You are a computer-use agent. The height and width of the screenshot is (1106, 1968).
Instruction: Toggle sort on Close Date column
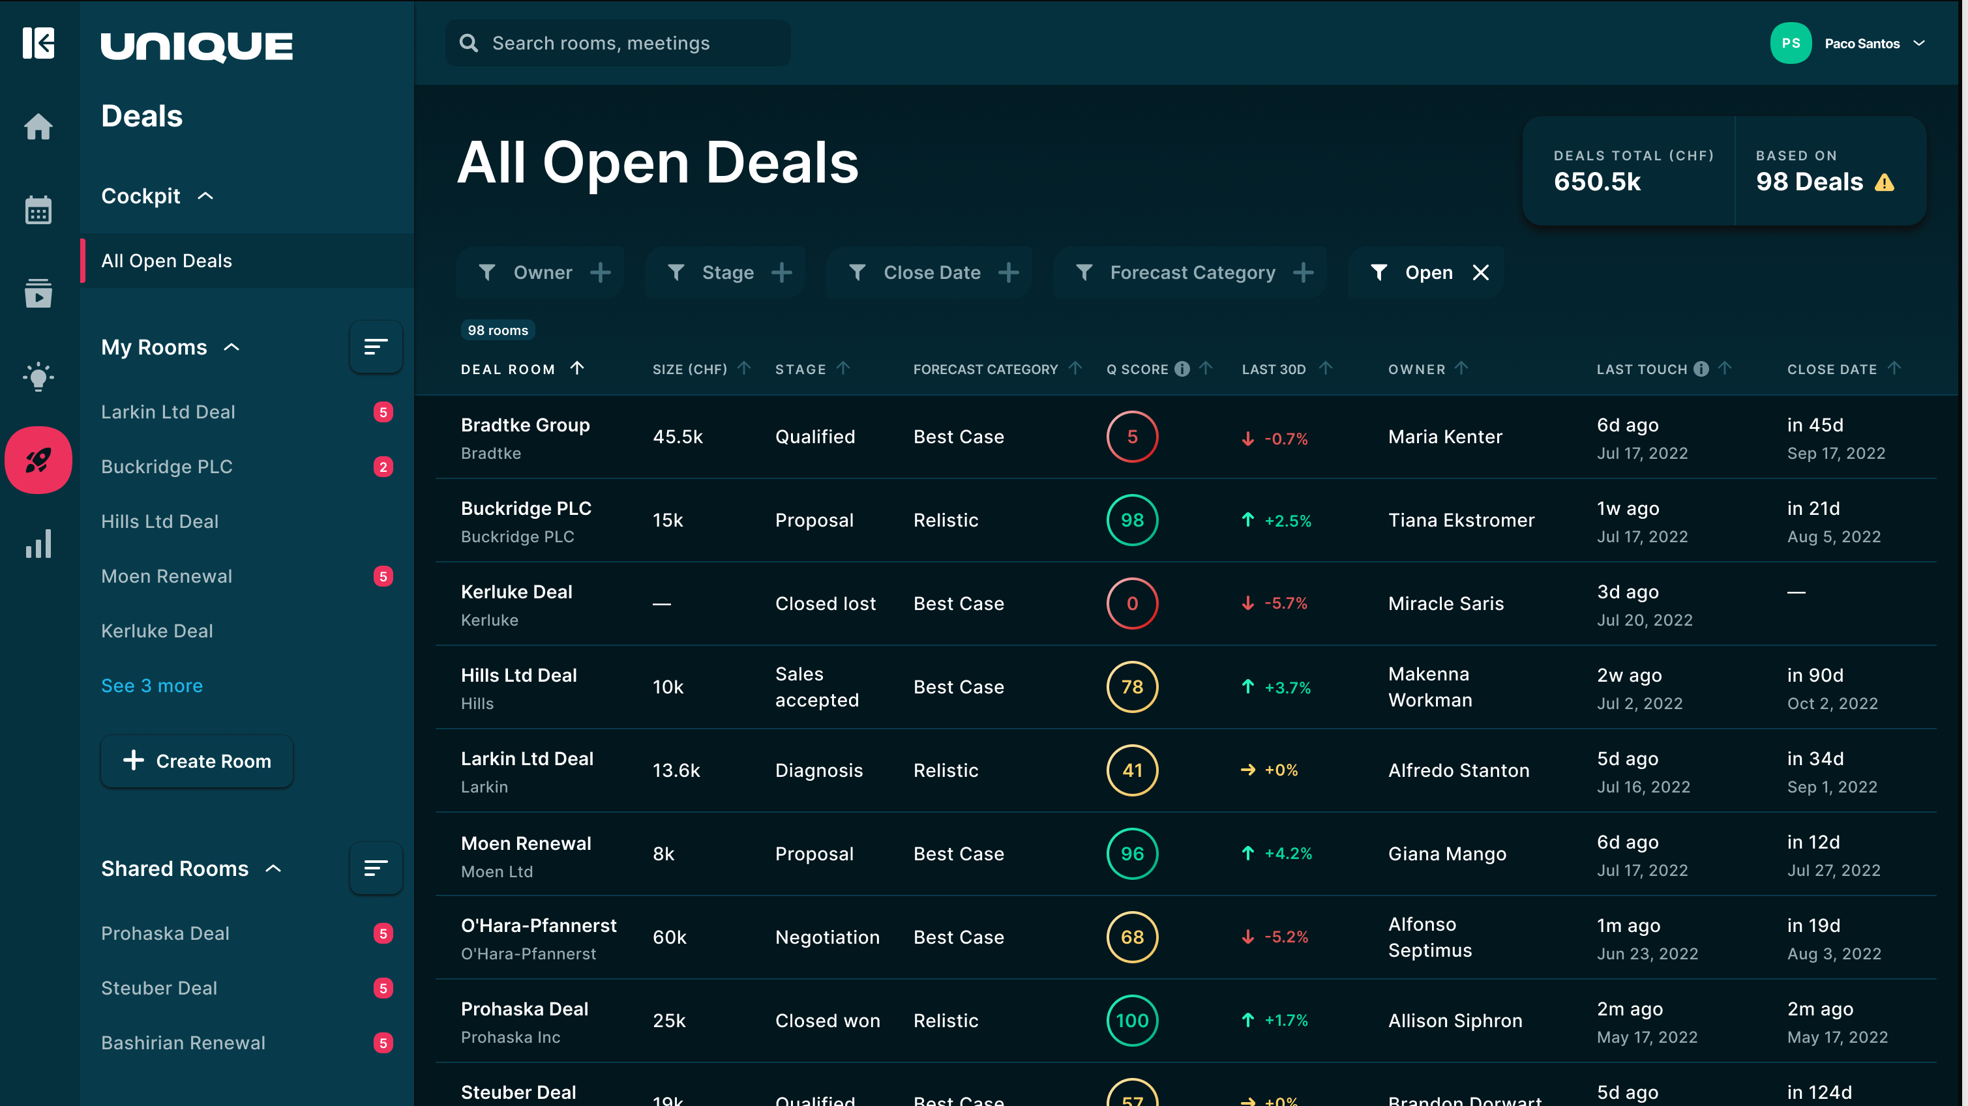point(1894,368)
